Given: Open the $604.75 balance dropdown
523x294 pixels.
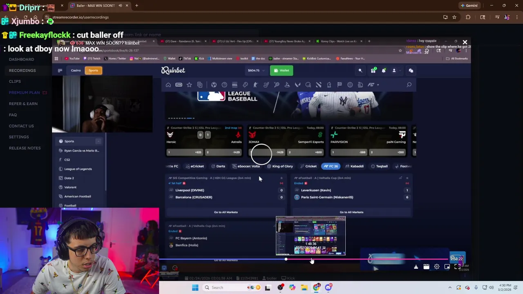Looking at the screenshot, I should (x=256, y=70).
